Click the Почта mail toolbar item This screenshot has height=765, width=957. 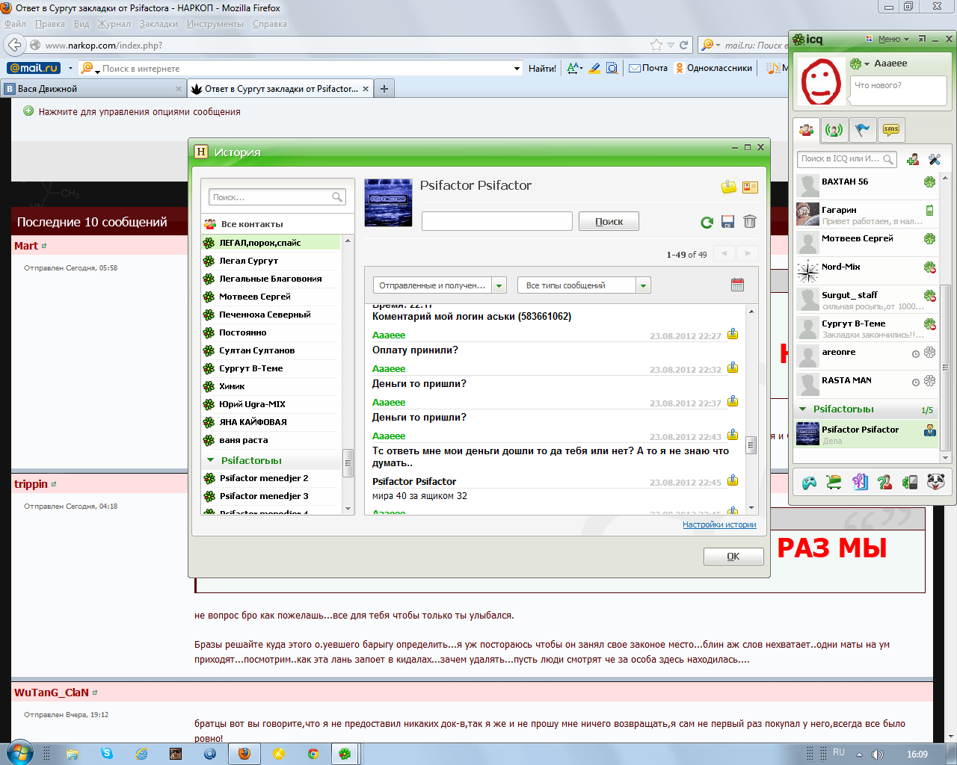point(647,68)
